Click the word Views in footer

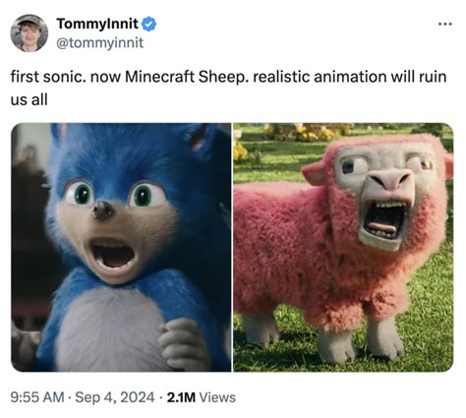217,397
